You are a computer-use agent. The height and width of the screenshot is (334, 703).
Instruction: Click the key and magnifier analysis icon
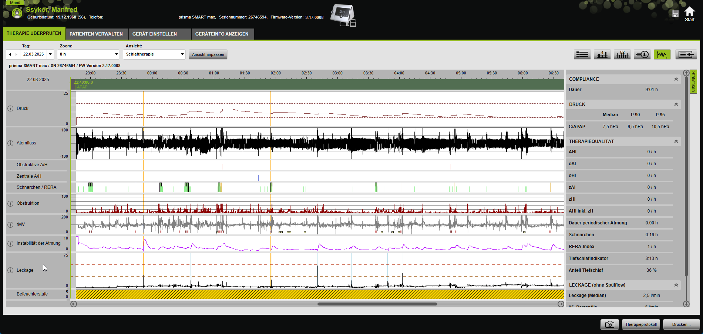[642, 55]
